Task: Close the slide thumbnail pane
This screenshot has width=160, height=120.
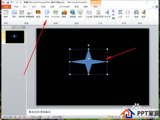Action: (x=24, y=28)
